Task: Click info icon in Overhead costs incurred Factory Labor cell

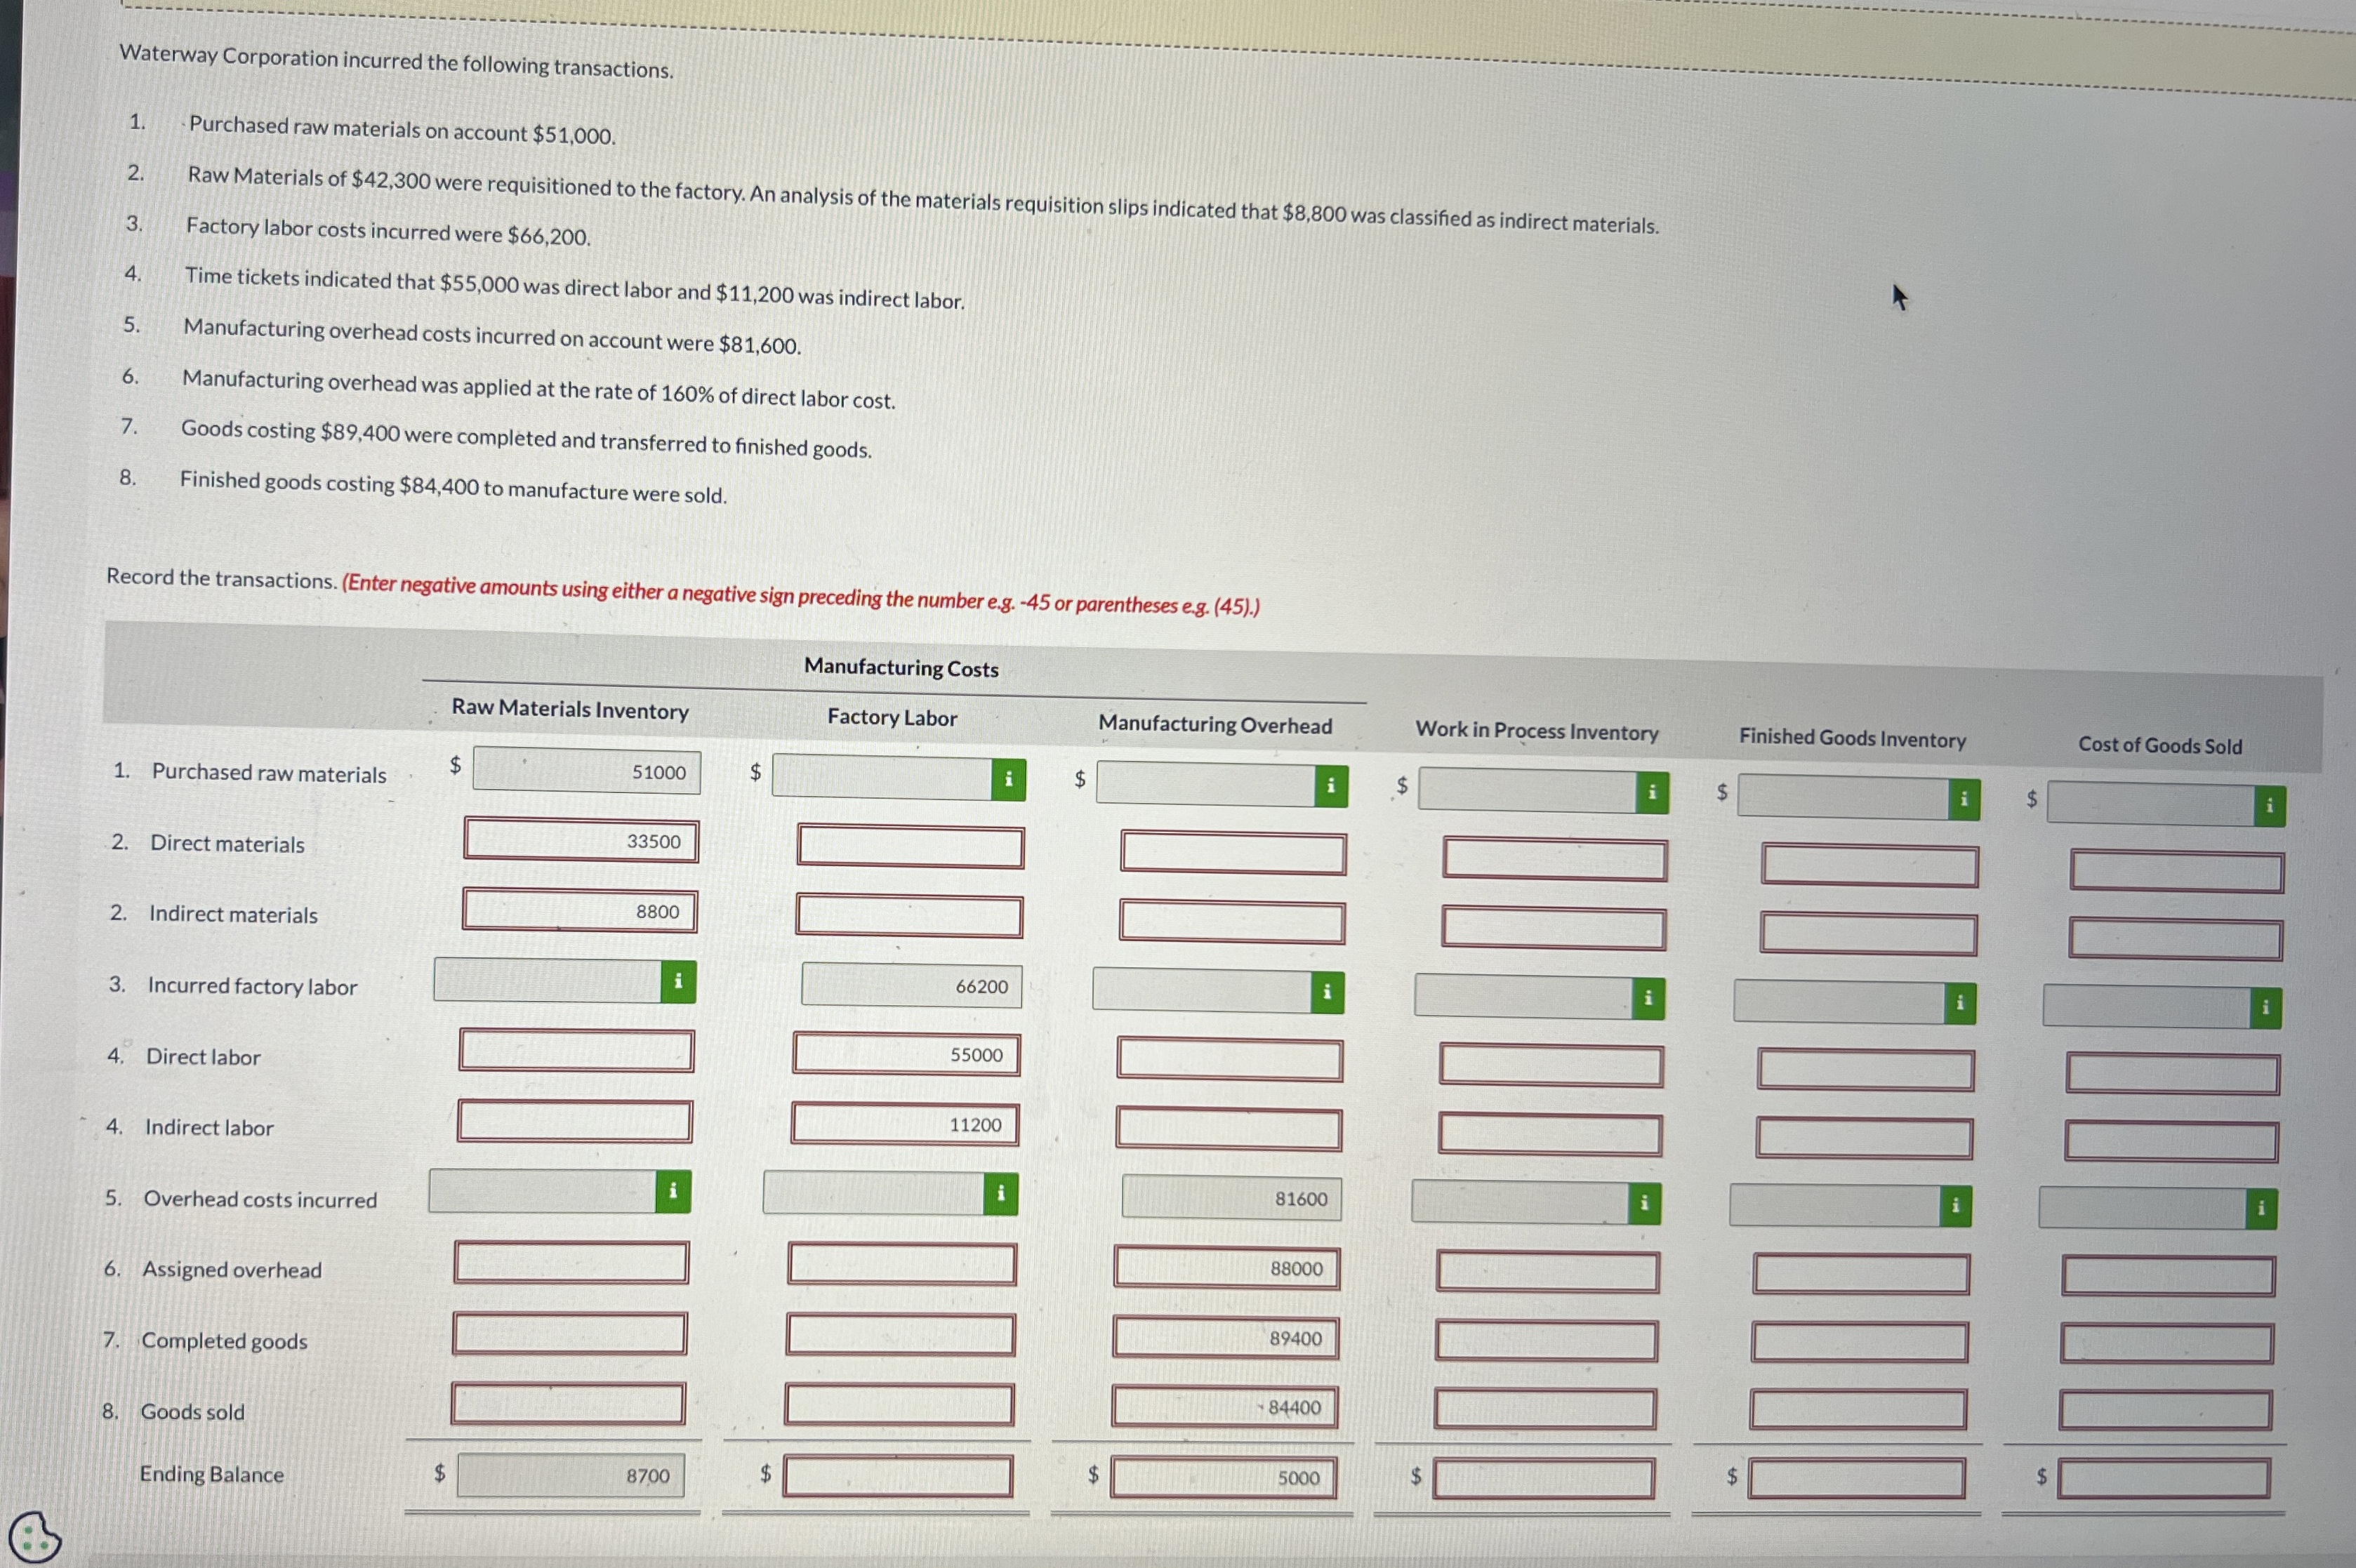Action: (1000, 1194)
